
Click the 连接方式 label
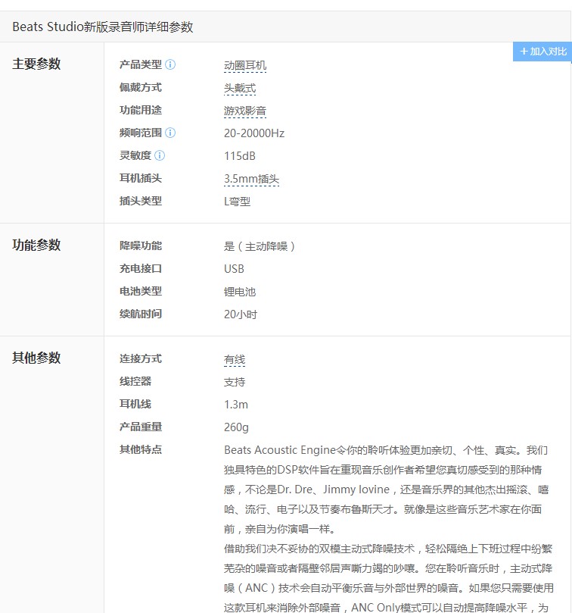(141, 358)
